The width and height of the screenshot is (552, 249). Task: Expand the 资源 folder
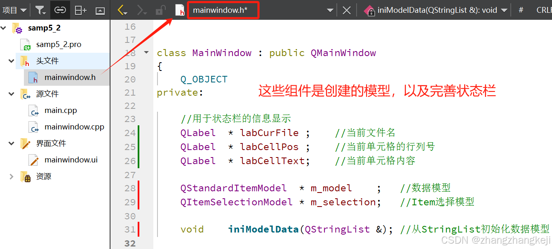(12, 176)
